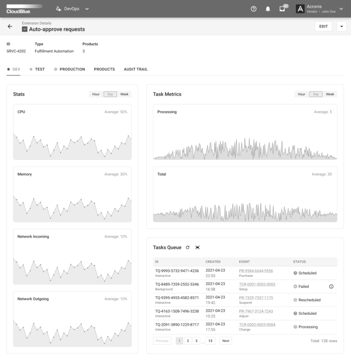Click task ID TQ-9395-4955-4582-8571
The height and width of the screenshot is (357, 351).
tap(177, 297)
